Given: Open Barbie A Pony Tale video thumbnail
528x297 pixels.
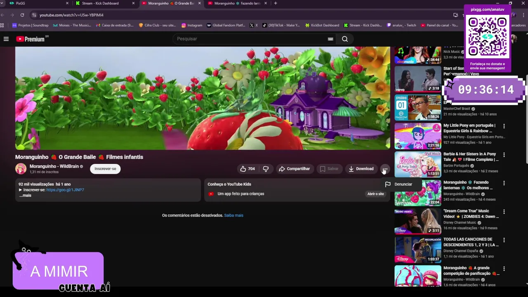Looking at the screenshot, I should (x=417, y=164).
